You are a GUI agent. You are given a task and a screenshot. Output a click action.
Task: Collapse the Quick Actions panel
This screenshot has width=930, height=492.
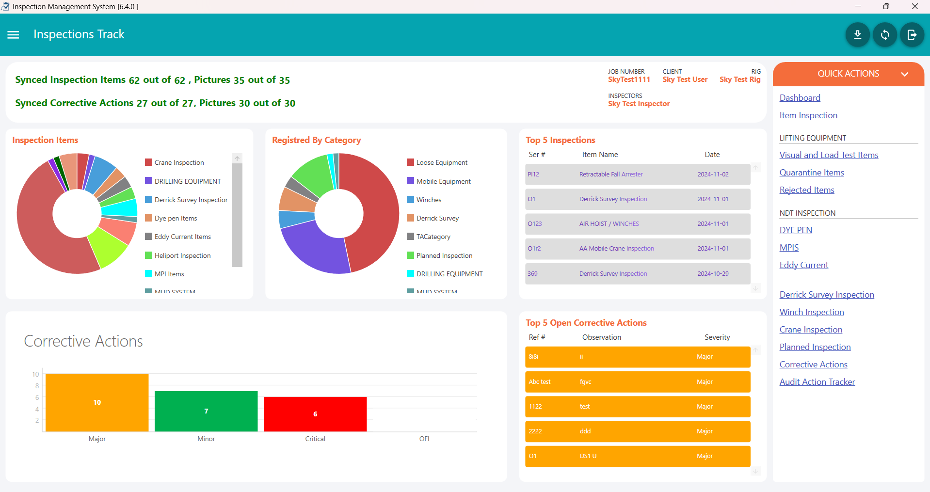point(905,74)
